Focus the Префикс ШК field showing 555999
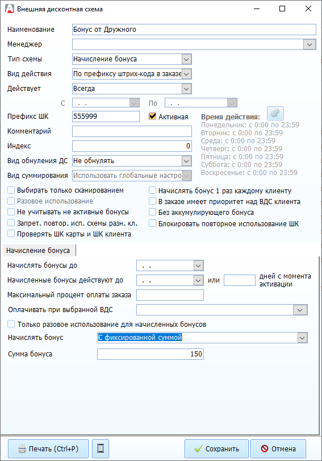This screenshot has width=322, height=461. point(106,117)
